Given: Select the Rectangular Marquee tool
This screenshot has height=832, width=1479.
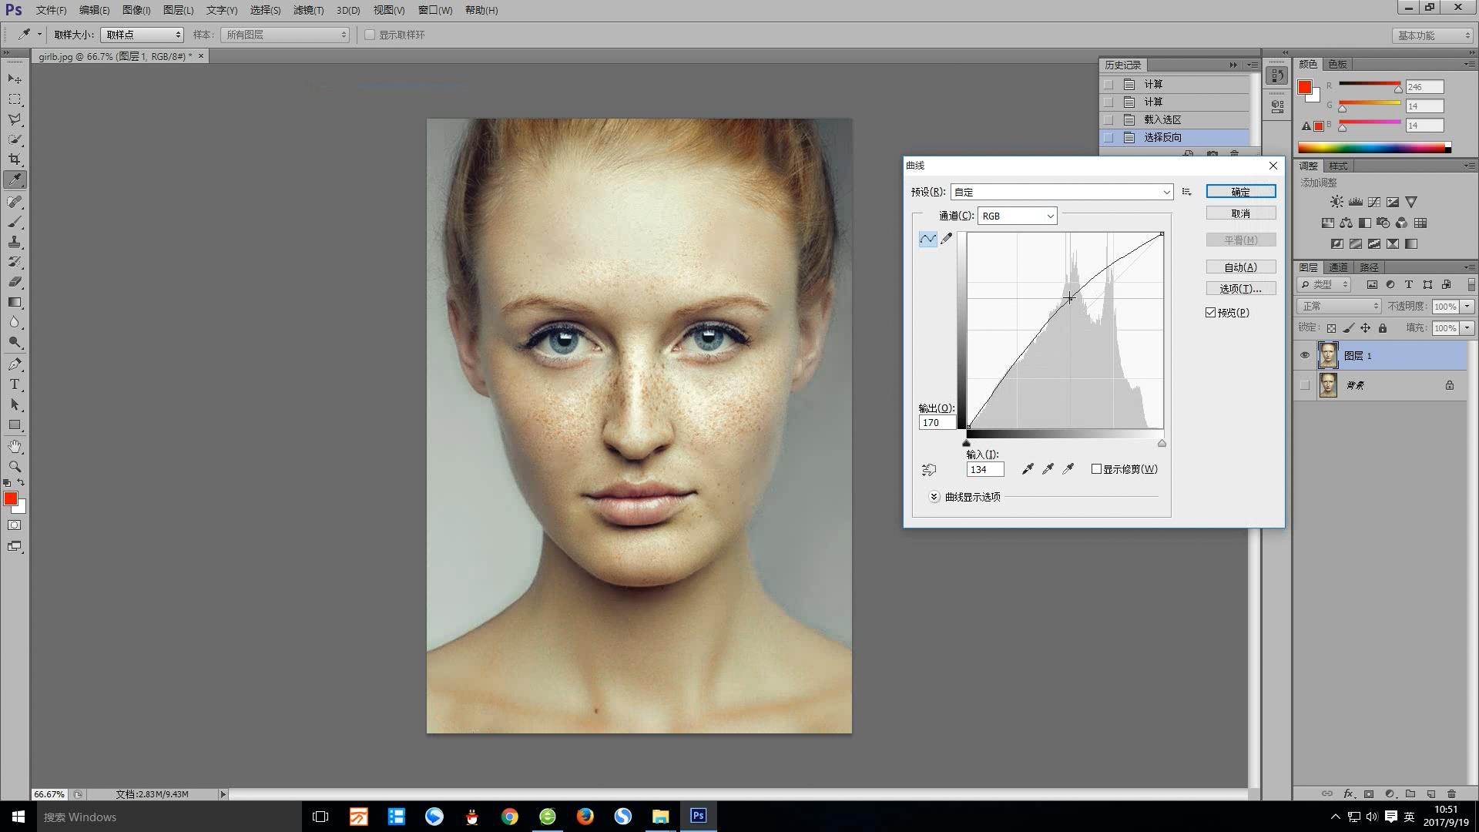Looking at the screenshot, I should (x=15, y=99).
